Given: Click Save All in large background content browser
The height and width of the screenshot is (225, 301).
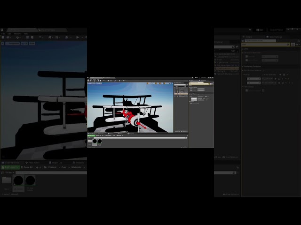Looking at the screenshot, I should [x=27, y=167].
